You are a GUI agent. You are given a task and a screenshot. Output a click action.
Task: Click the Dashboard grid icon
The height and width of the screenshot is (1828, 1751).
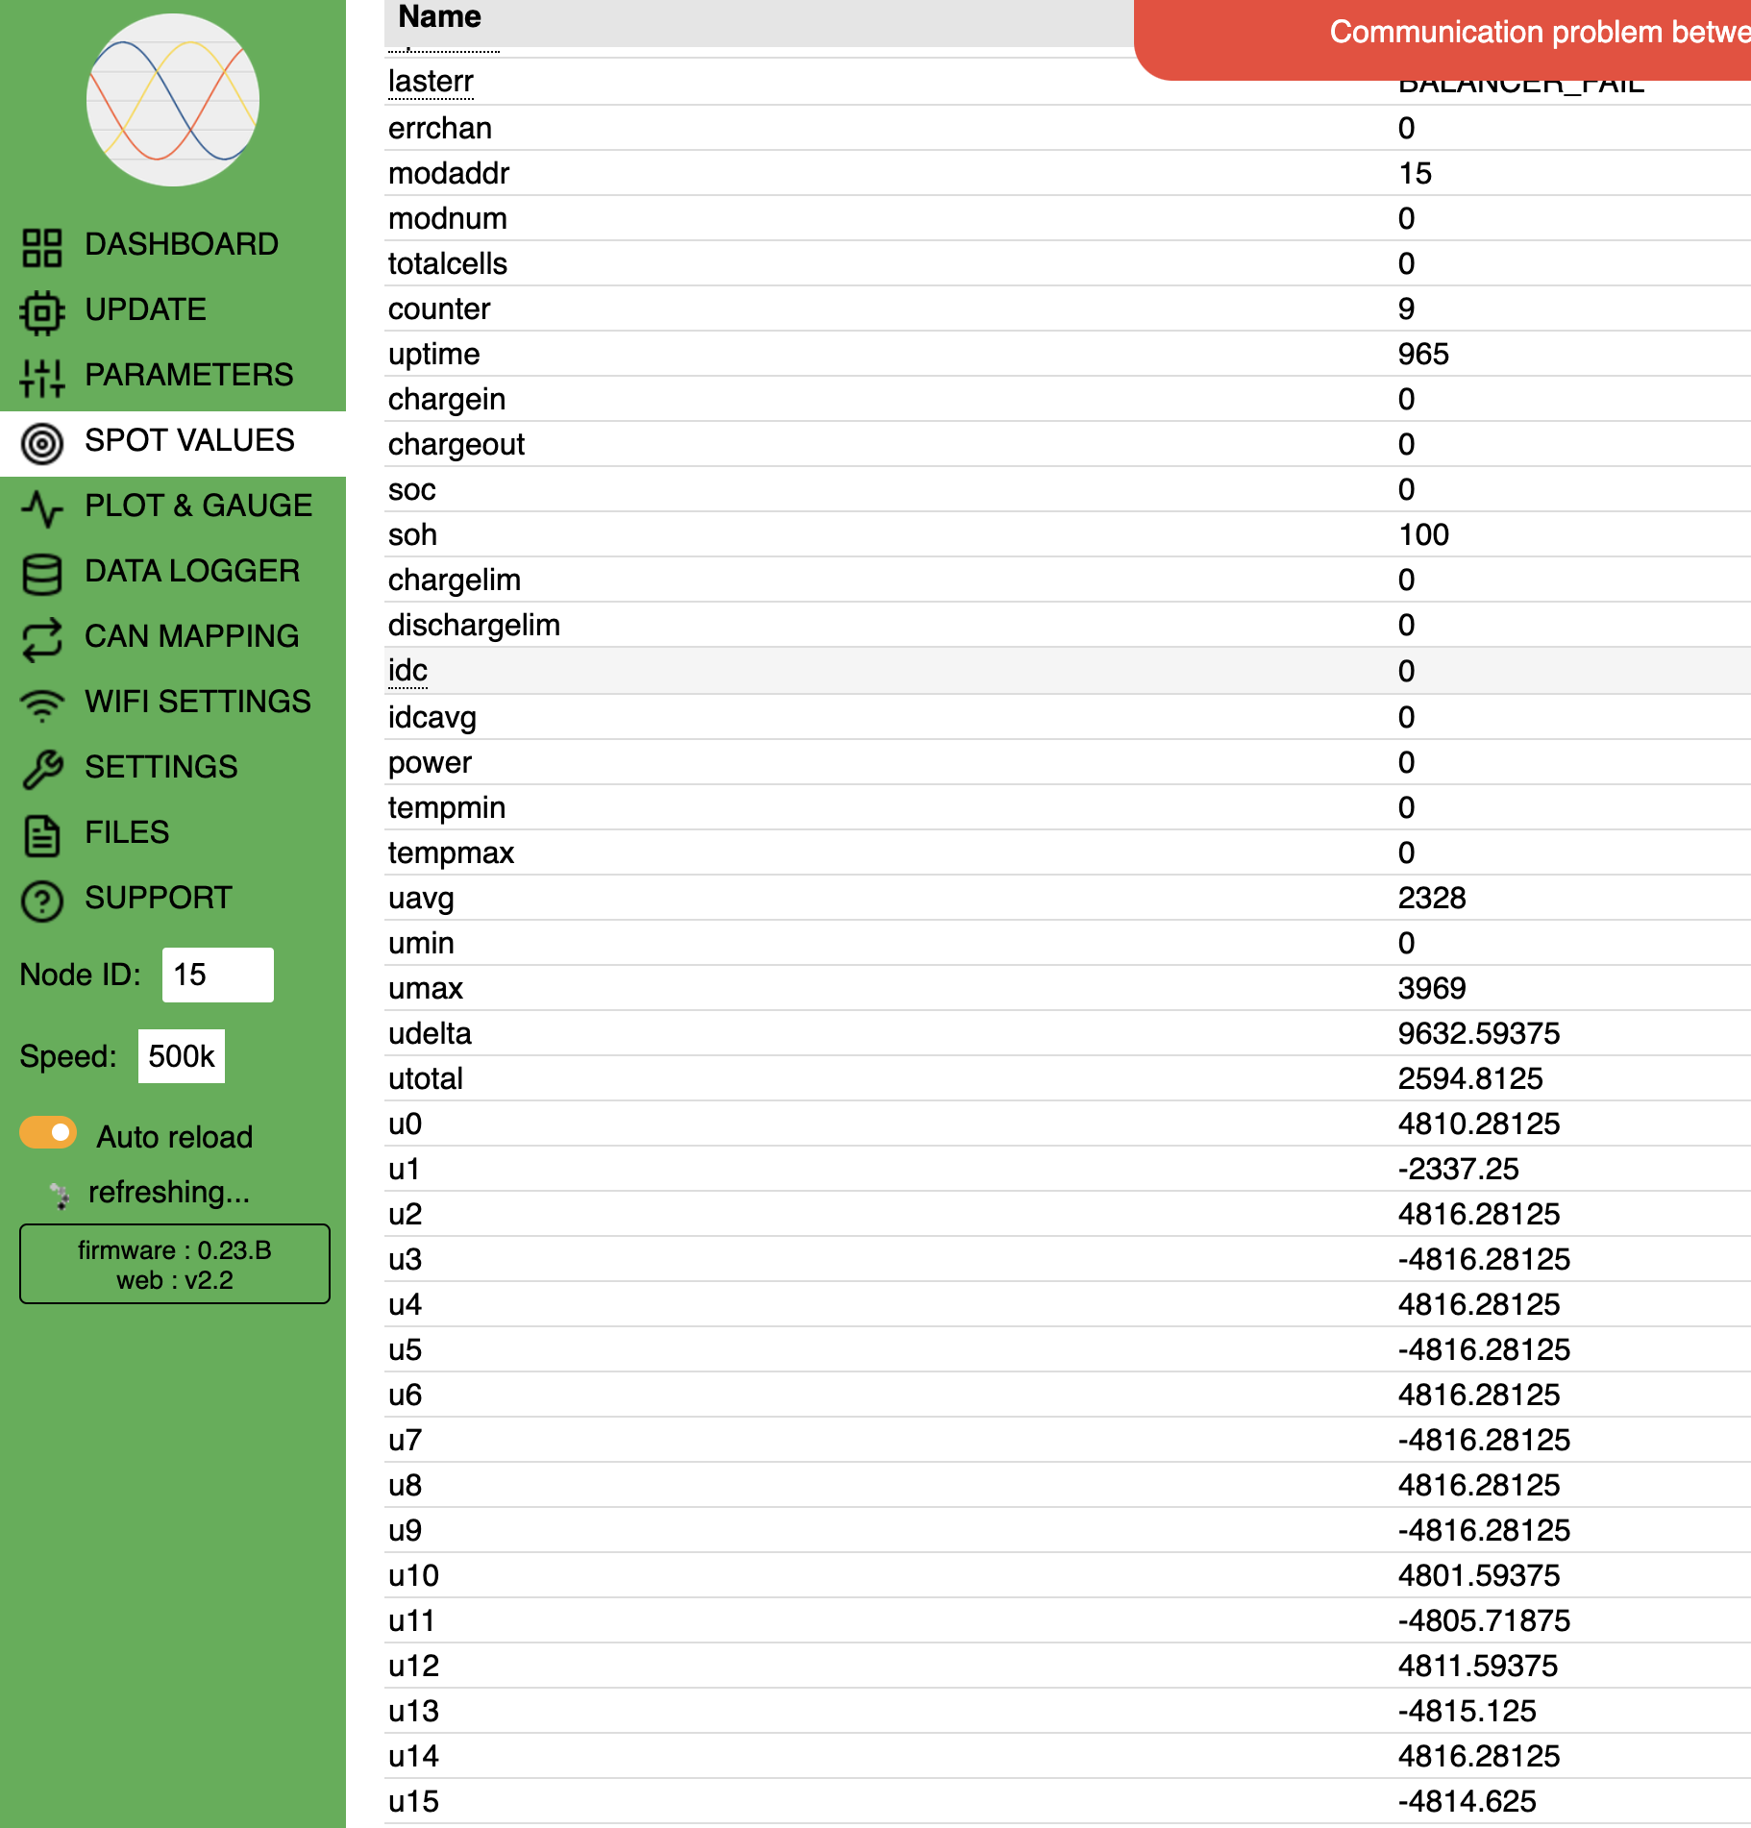point(42,247)
